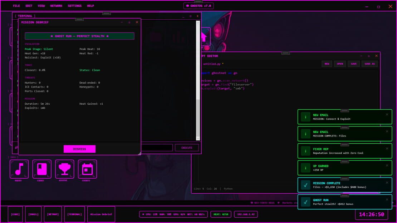Open the Codex book icon
Screen dimensions: 397x223
tap(42, 169)
